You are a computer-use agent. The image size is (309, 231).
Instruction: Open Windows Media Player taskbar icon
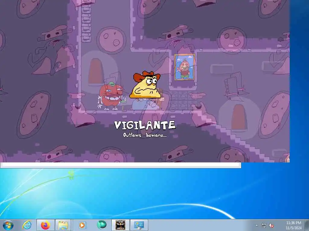coord(82,225)
